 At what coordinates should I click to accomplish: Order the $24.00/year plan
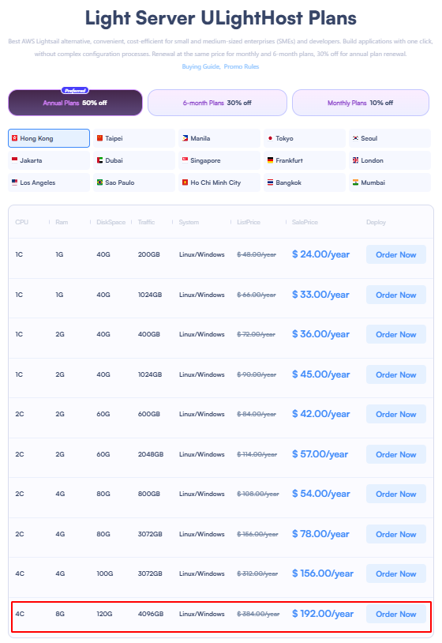tap(396, 254)
